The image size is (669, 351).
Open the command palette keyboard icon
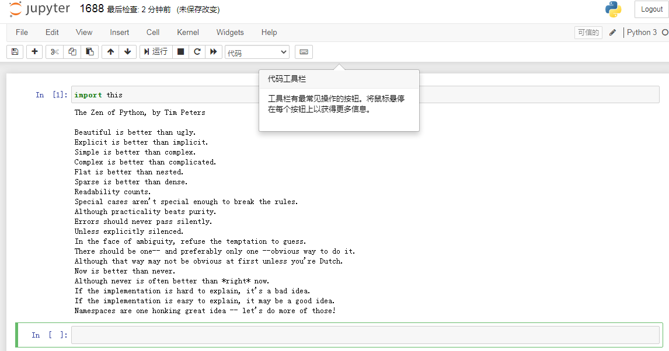point(304,51)
